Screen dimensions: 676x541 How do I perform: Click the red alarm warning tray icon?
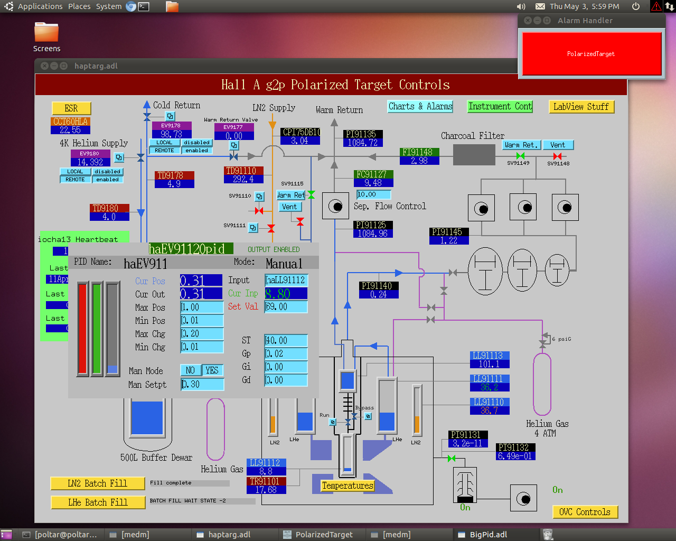point(656,6)
